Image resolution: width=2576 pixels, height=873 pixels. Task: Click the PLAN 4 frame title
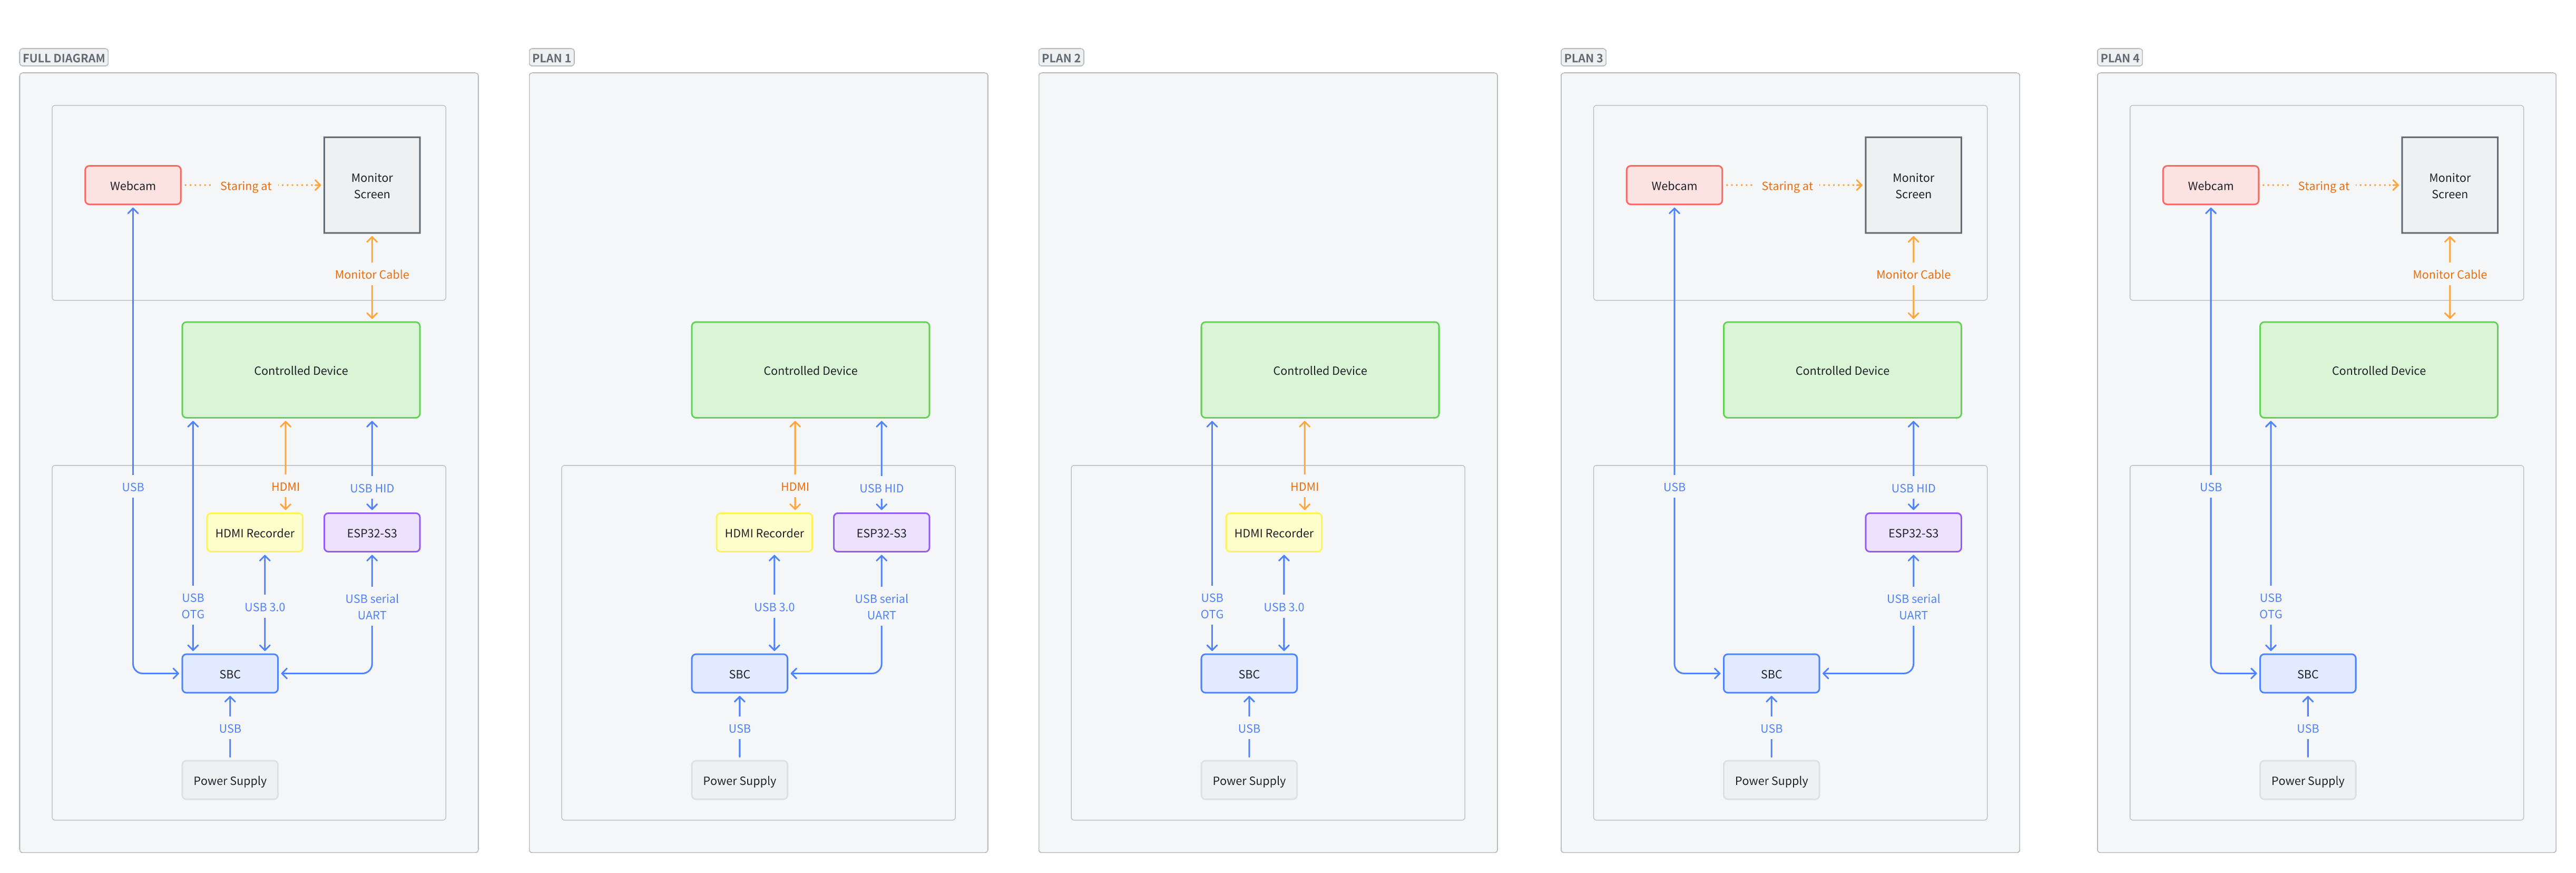coord(2119,58)
